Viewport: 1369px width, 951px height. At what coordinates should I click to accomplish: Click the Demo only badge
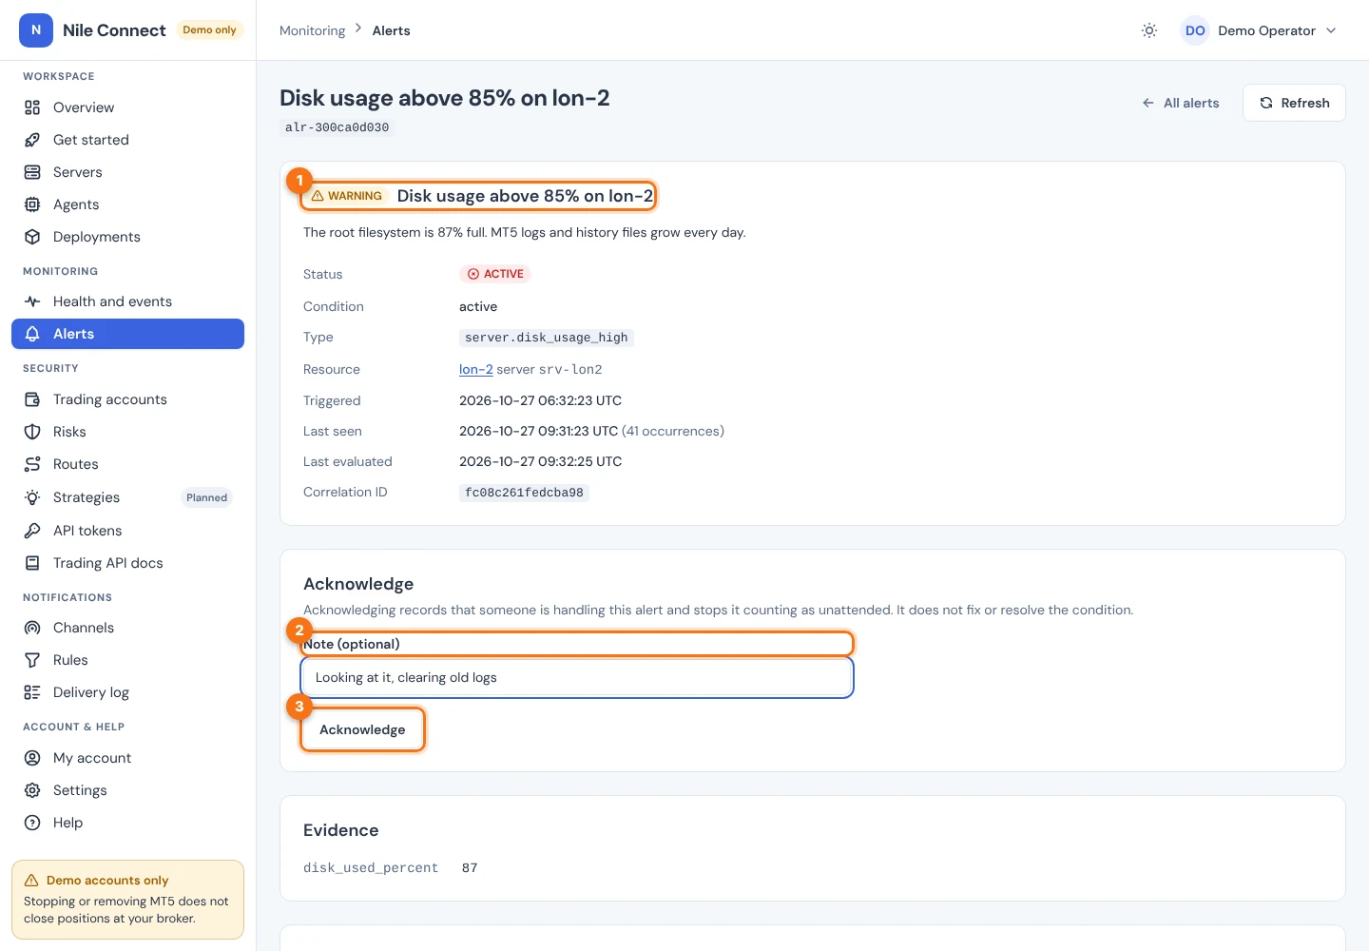[210, 30]
